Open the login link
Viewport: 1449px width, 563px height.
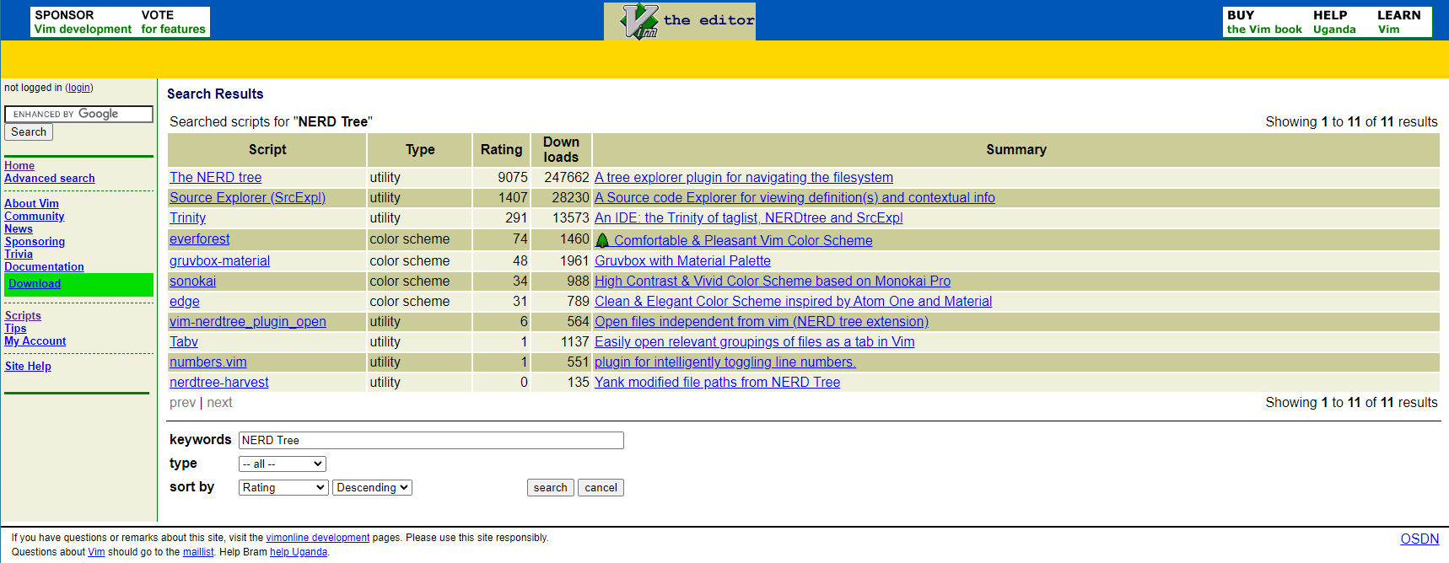coord(79,88)
